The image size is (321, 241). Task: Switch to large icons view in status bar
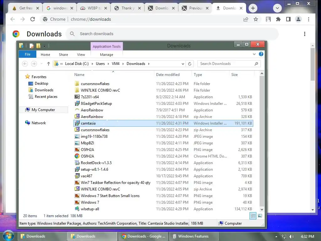click(260, 216)
